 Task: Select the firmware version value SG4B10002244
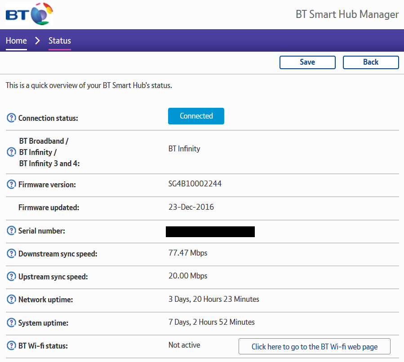[x=195, y=184]
